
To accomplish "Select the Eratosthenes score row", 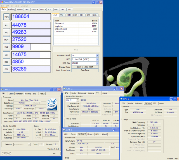I will click(76, 29).
